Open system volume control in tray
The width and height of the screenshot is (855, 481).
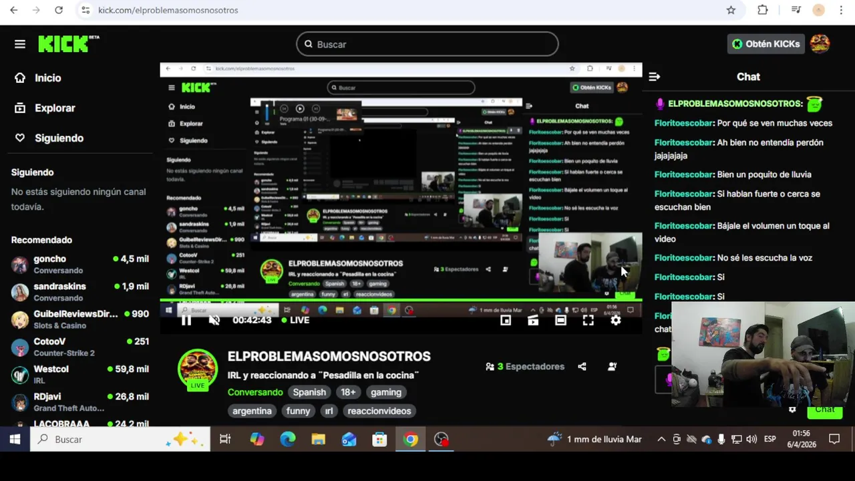point(752,439)
